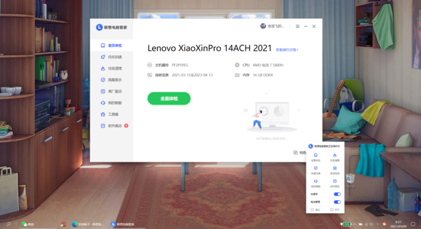Open 我的客服 customer service page
Image resolution: width=421 pixels, height=229 pixels.
pyautogui.click(x=114, y=103)
